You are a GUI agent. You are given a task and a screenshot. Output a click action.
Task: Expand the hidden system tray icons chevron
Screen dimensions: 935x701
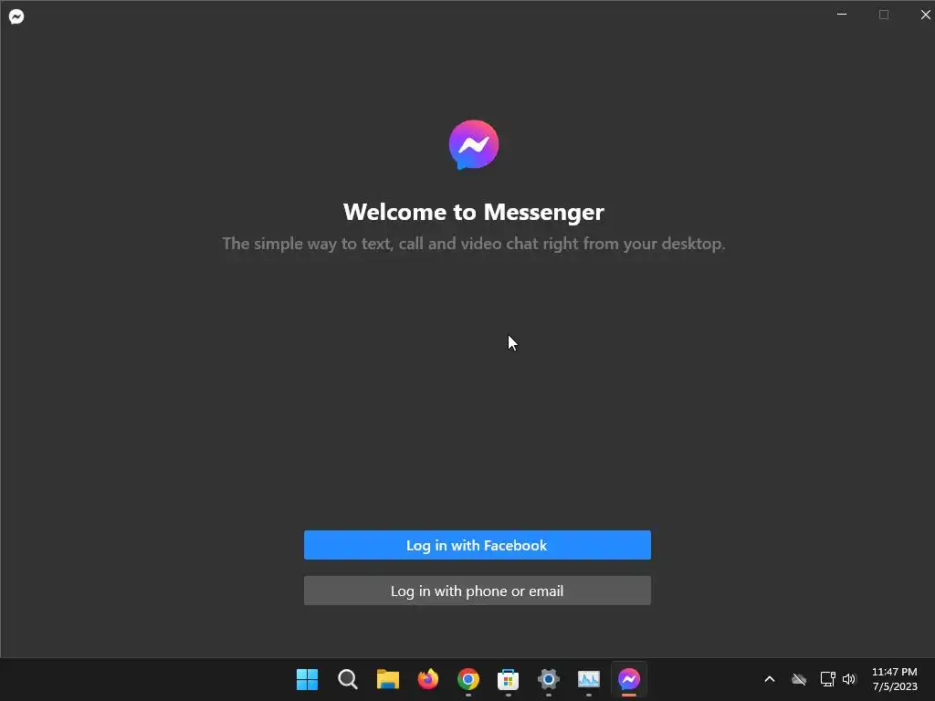point(770,679)
